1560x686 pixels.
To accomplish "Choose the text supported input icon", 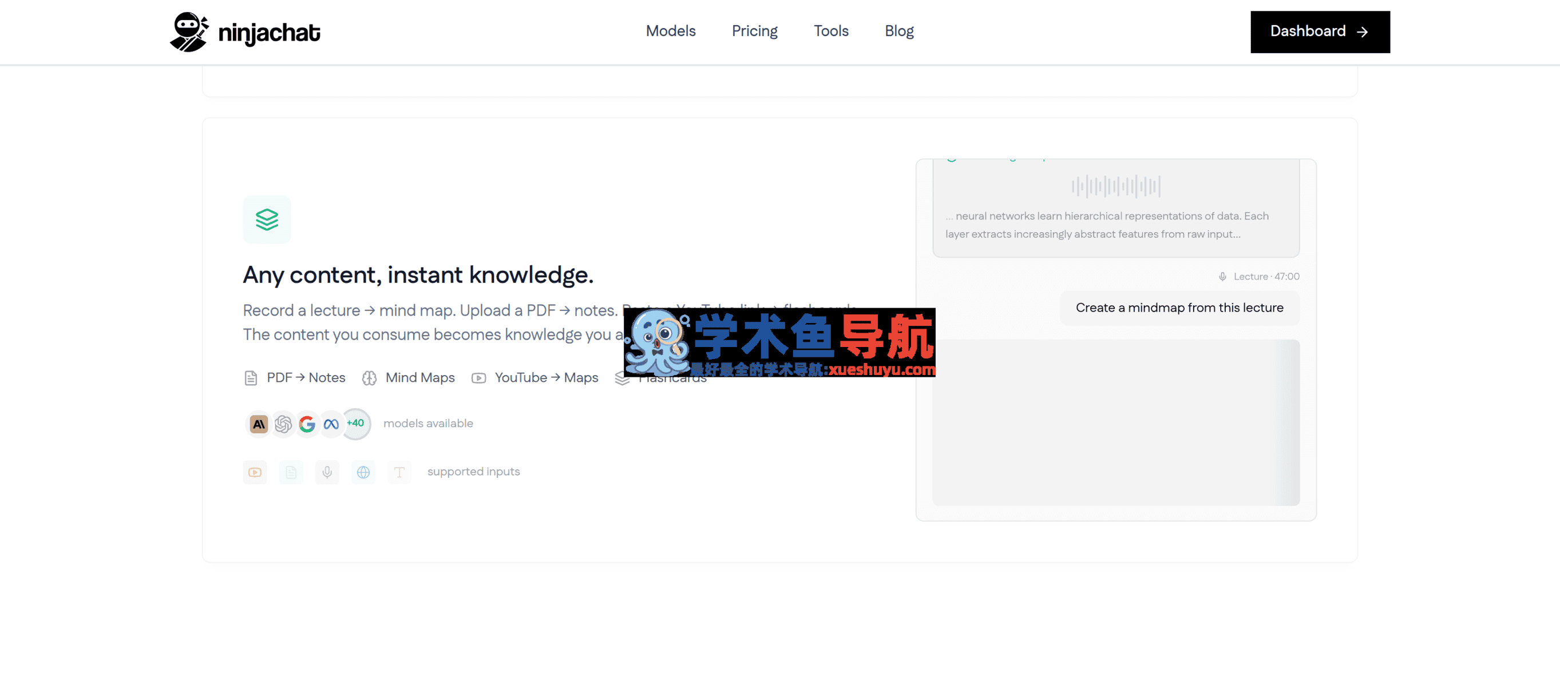I will [x=399, y=472].
